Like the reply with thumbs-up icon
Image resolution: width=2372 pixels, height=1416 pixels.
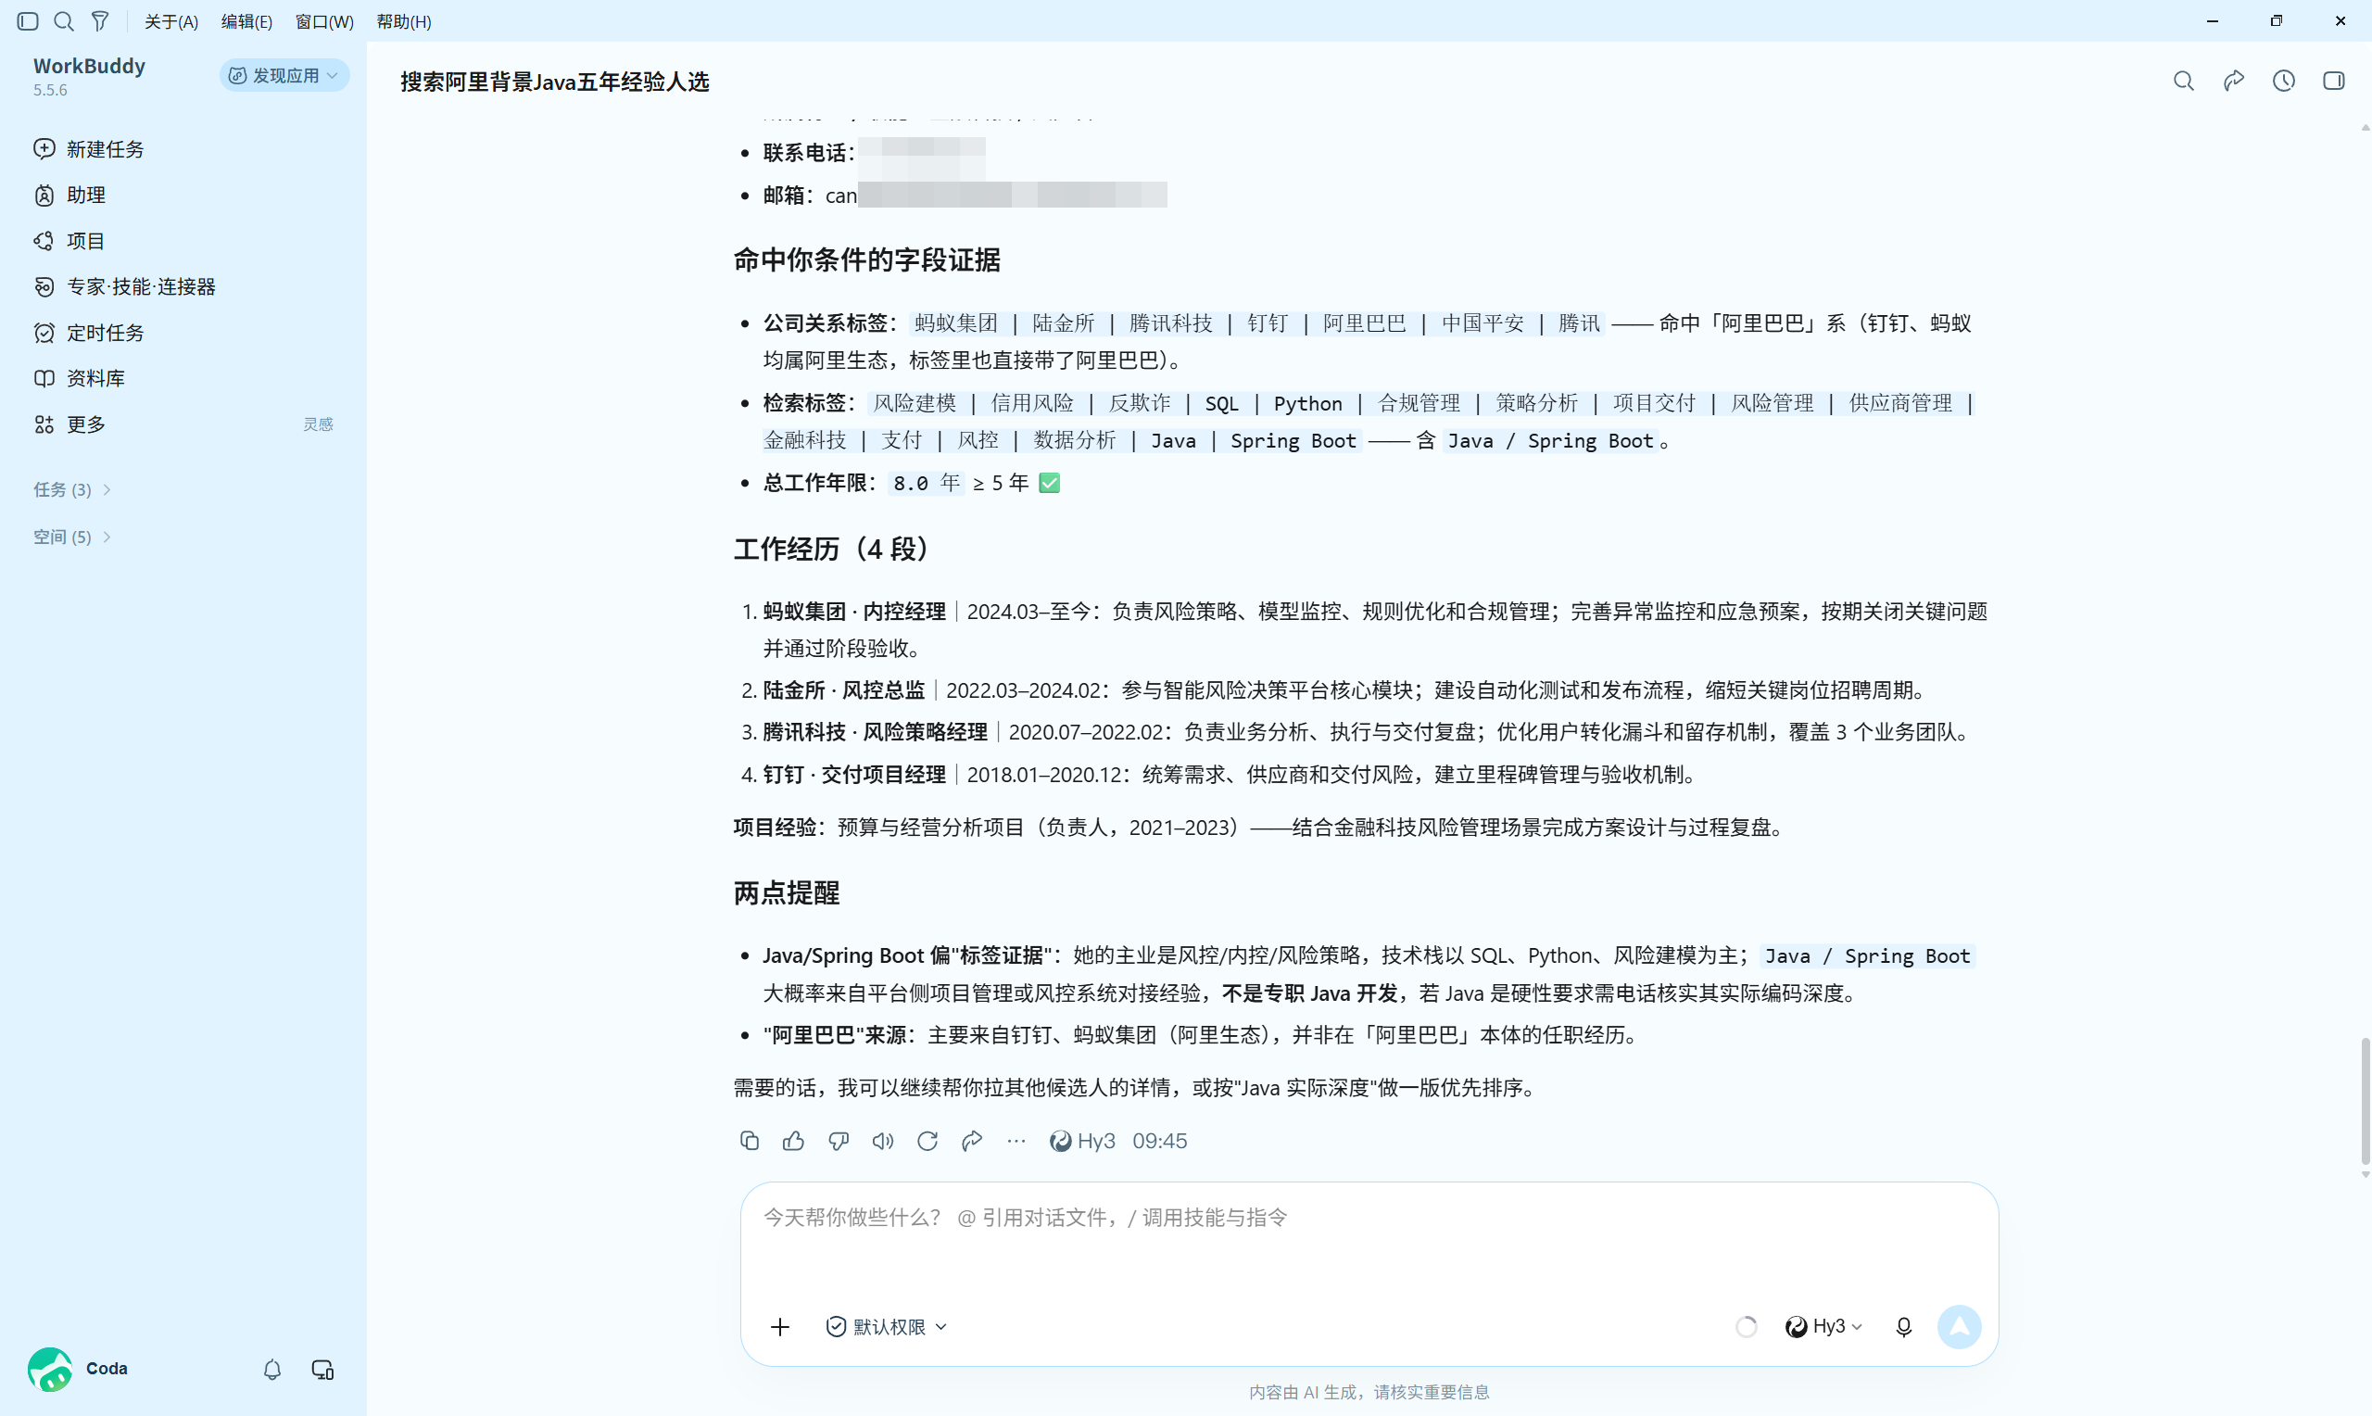(793, 1140)
